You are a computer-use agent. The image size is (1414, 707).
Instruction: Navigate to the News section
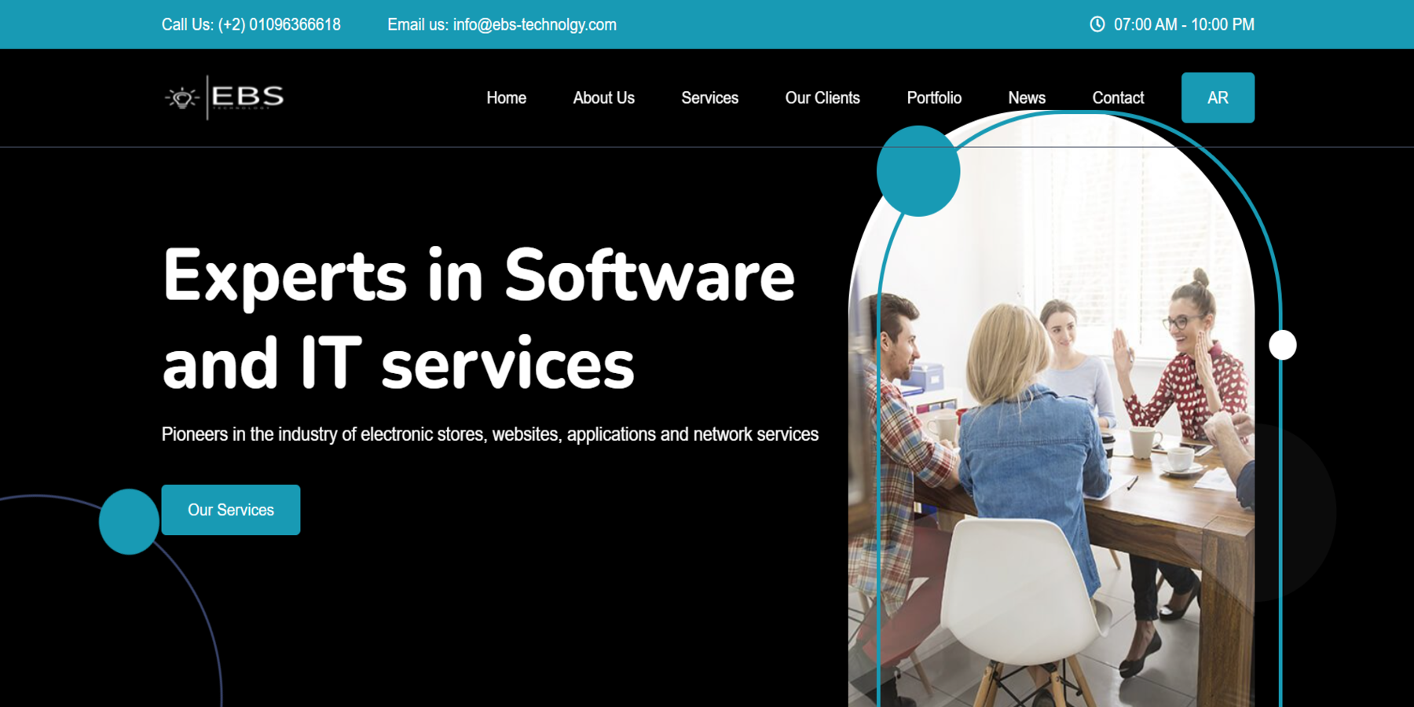click(x=1026, y=98)
